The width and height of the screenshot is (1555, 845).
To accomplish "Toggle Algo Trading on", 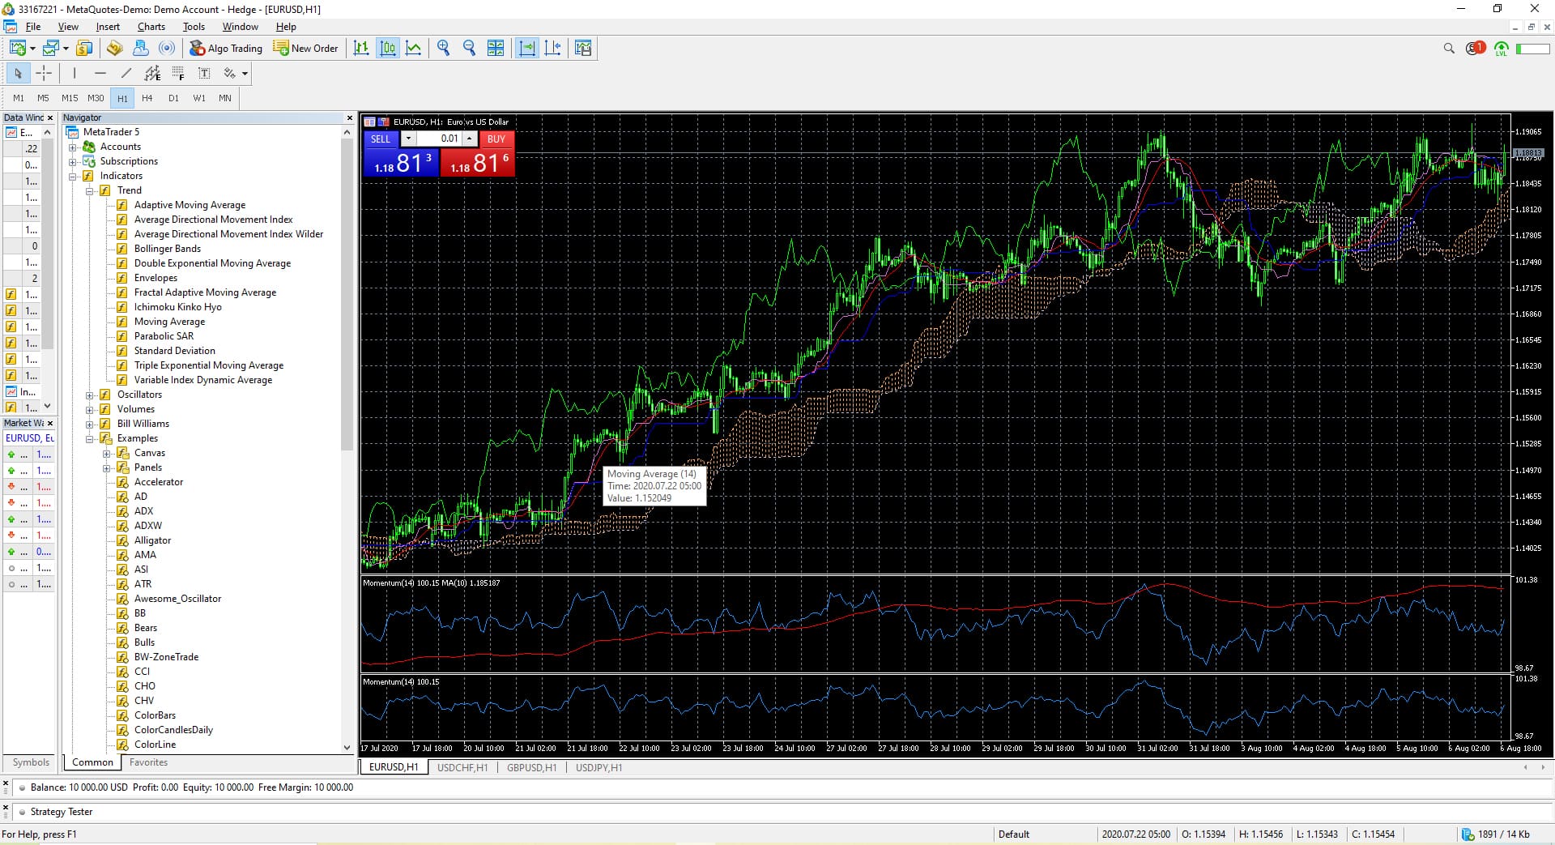I will click(x=226, y=48).
